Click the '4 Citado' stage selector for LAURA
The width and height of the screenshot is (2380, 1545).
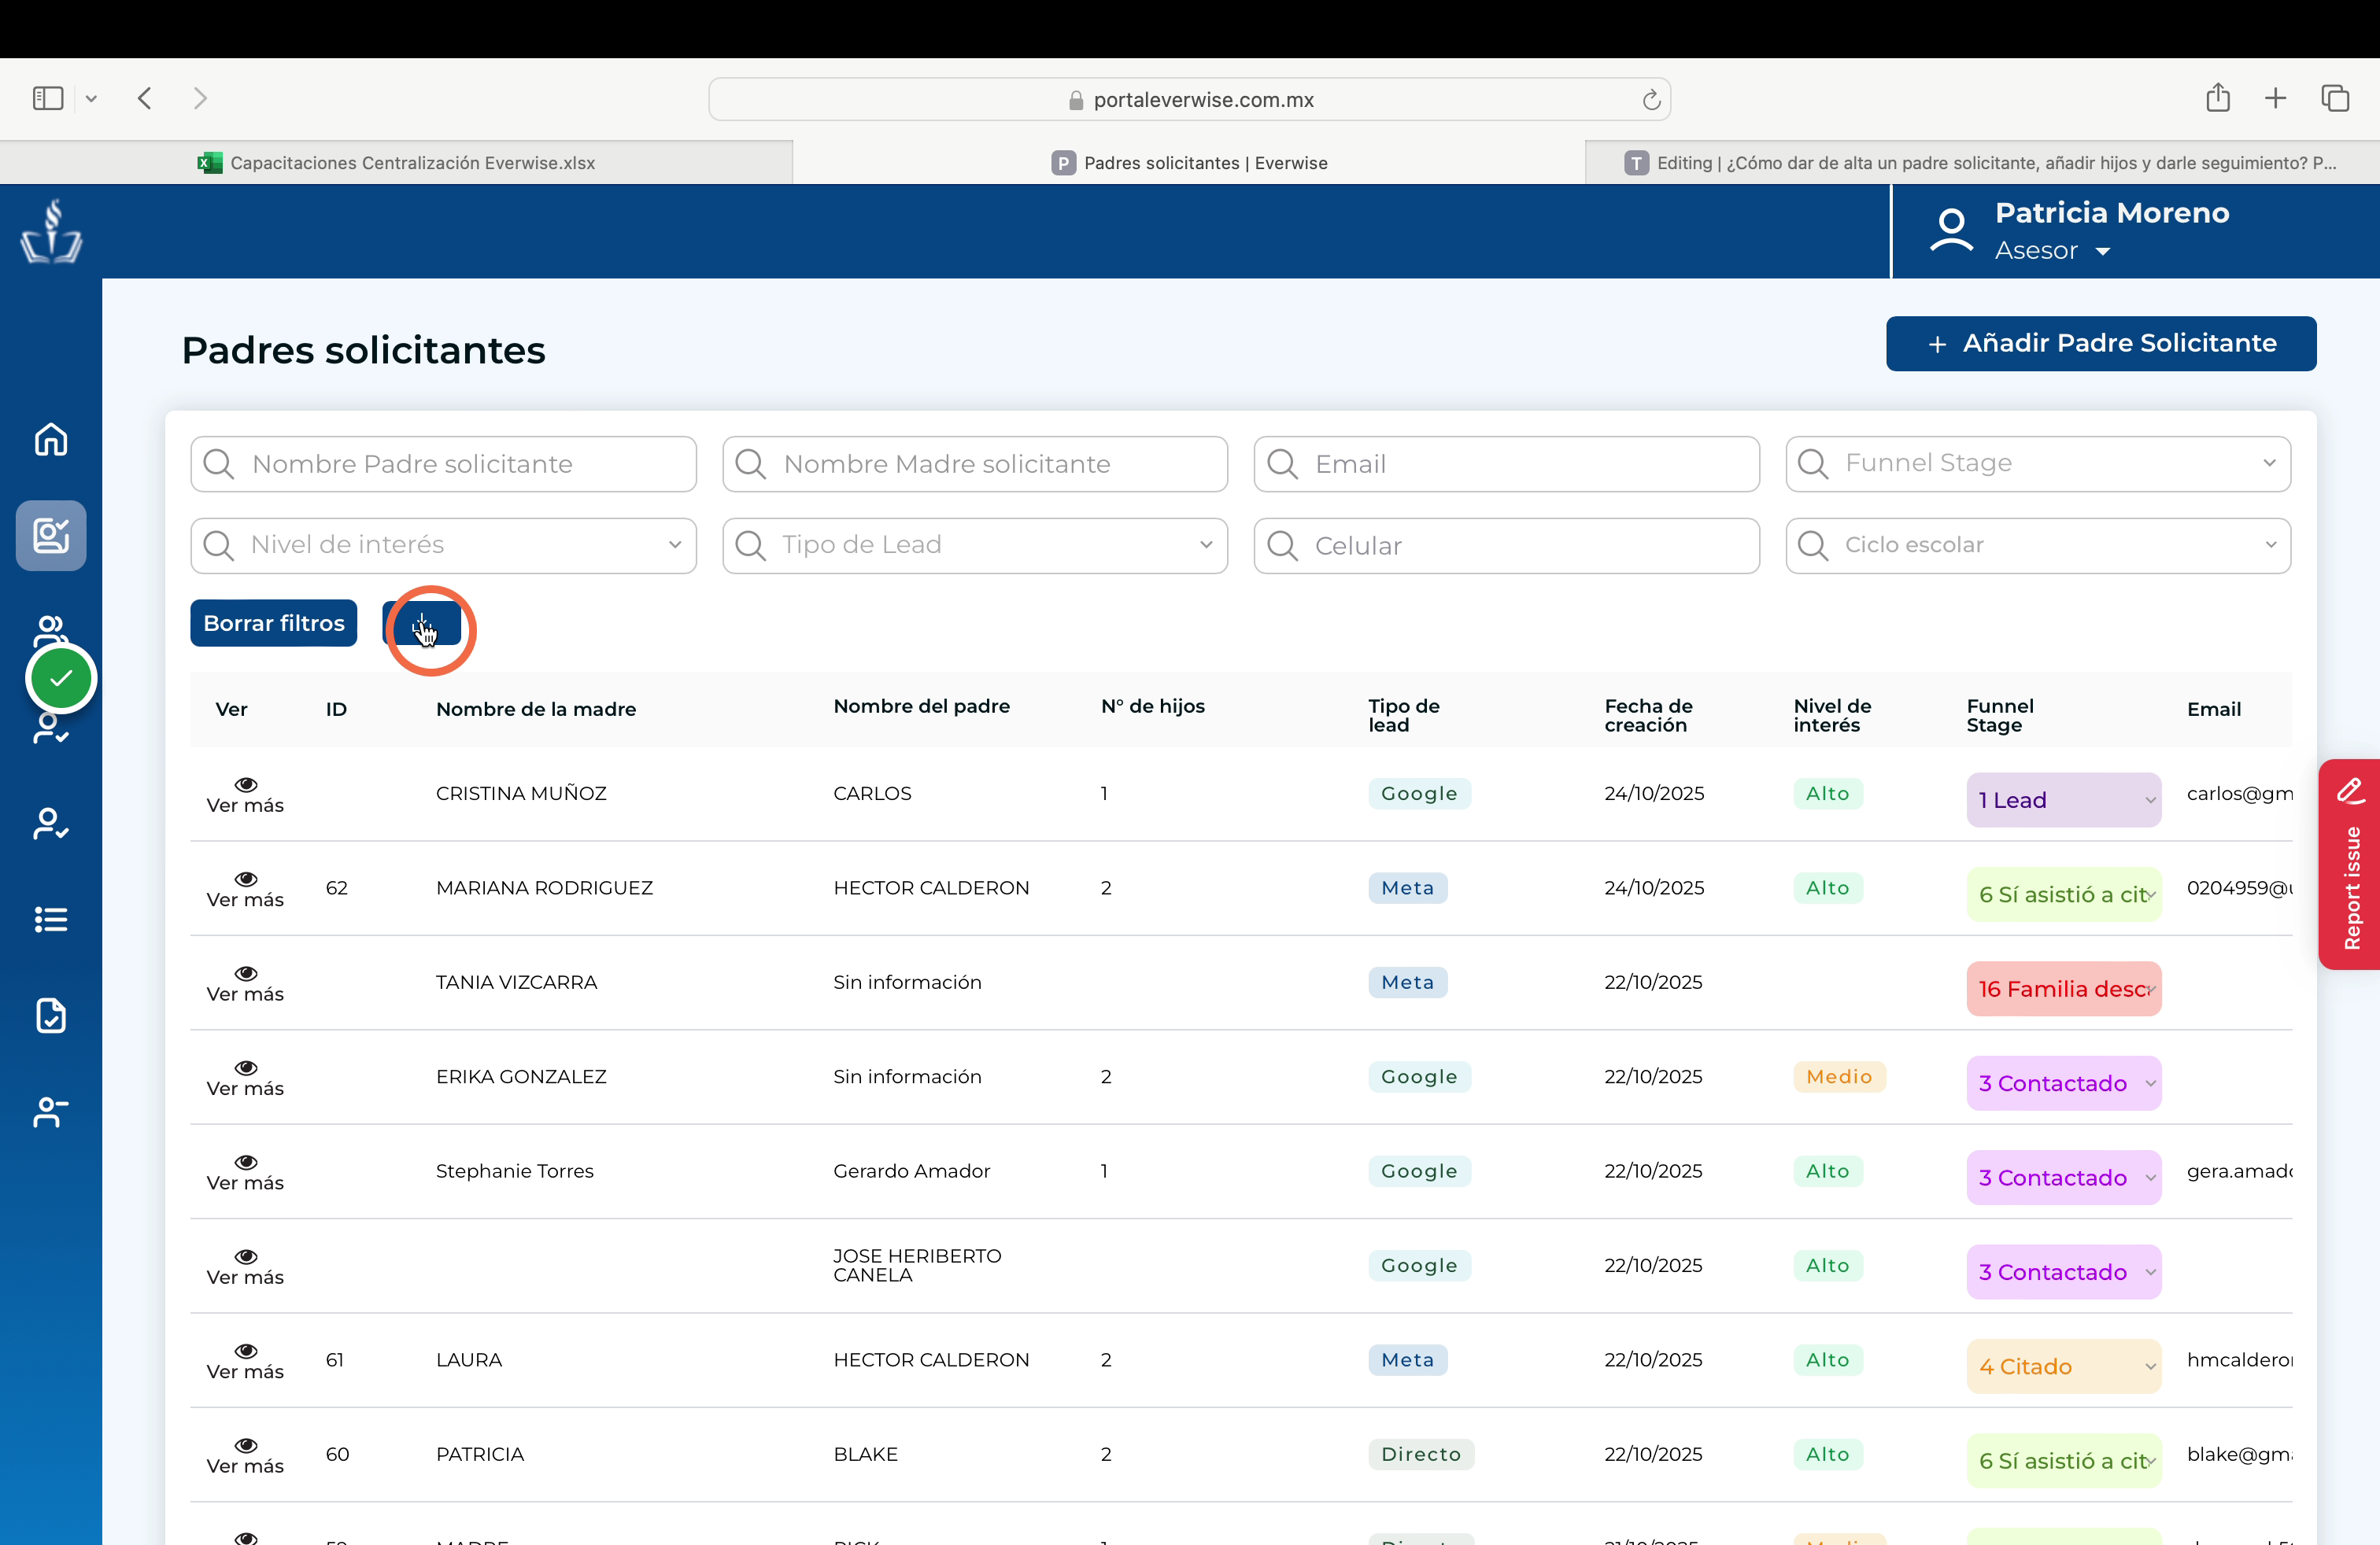(2063, 1366)
